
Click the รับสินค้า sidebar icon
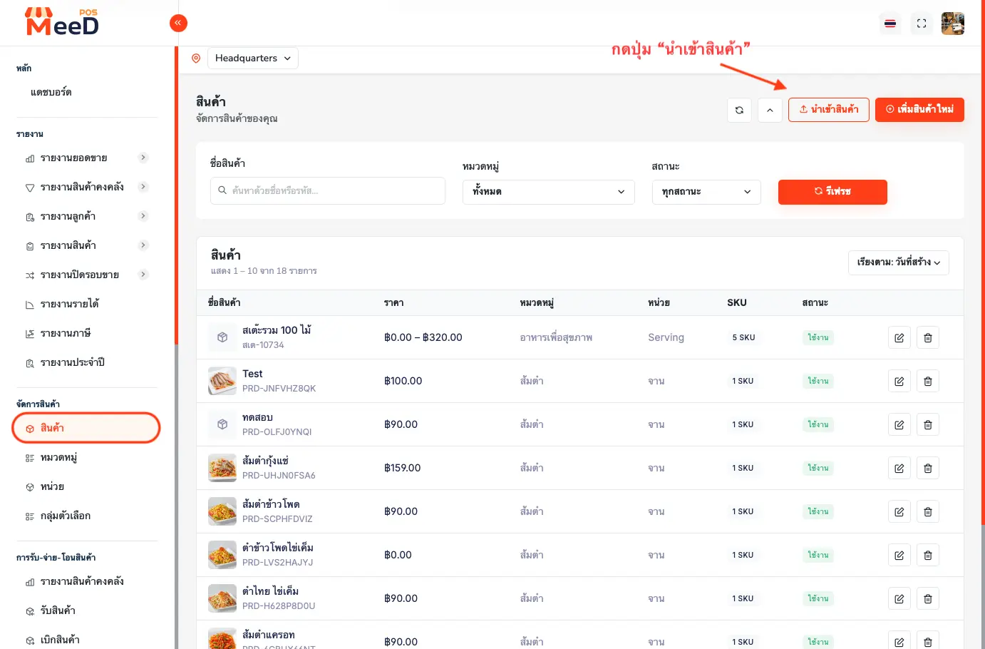point(30,611)
